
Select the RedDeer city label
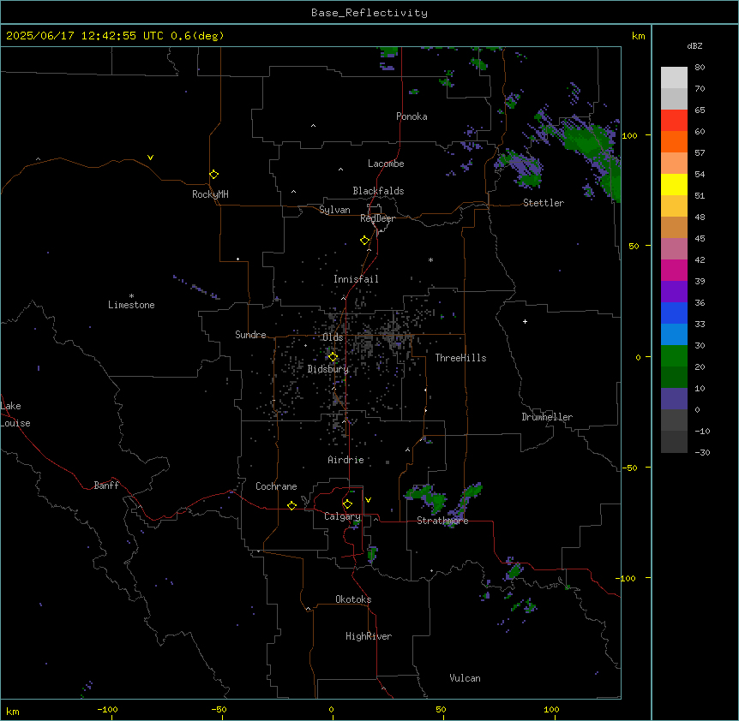pos(377,218)
